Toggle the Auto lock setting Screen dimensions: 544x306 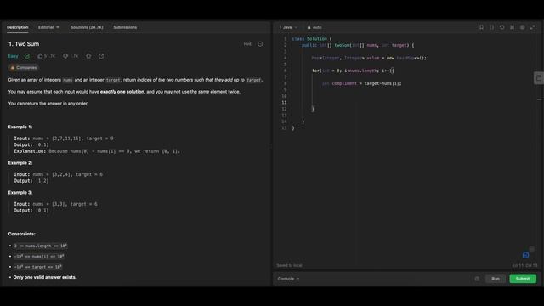coord(314,27)
